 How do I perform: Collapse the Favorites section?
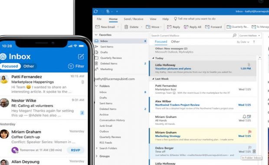click(96, 35)
